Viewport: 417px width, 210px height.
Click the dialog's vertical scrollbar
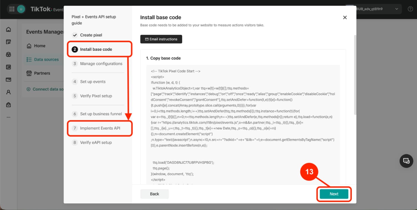click(x=355, y=75)
